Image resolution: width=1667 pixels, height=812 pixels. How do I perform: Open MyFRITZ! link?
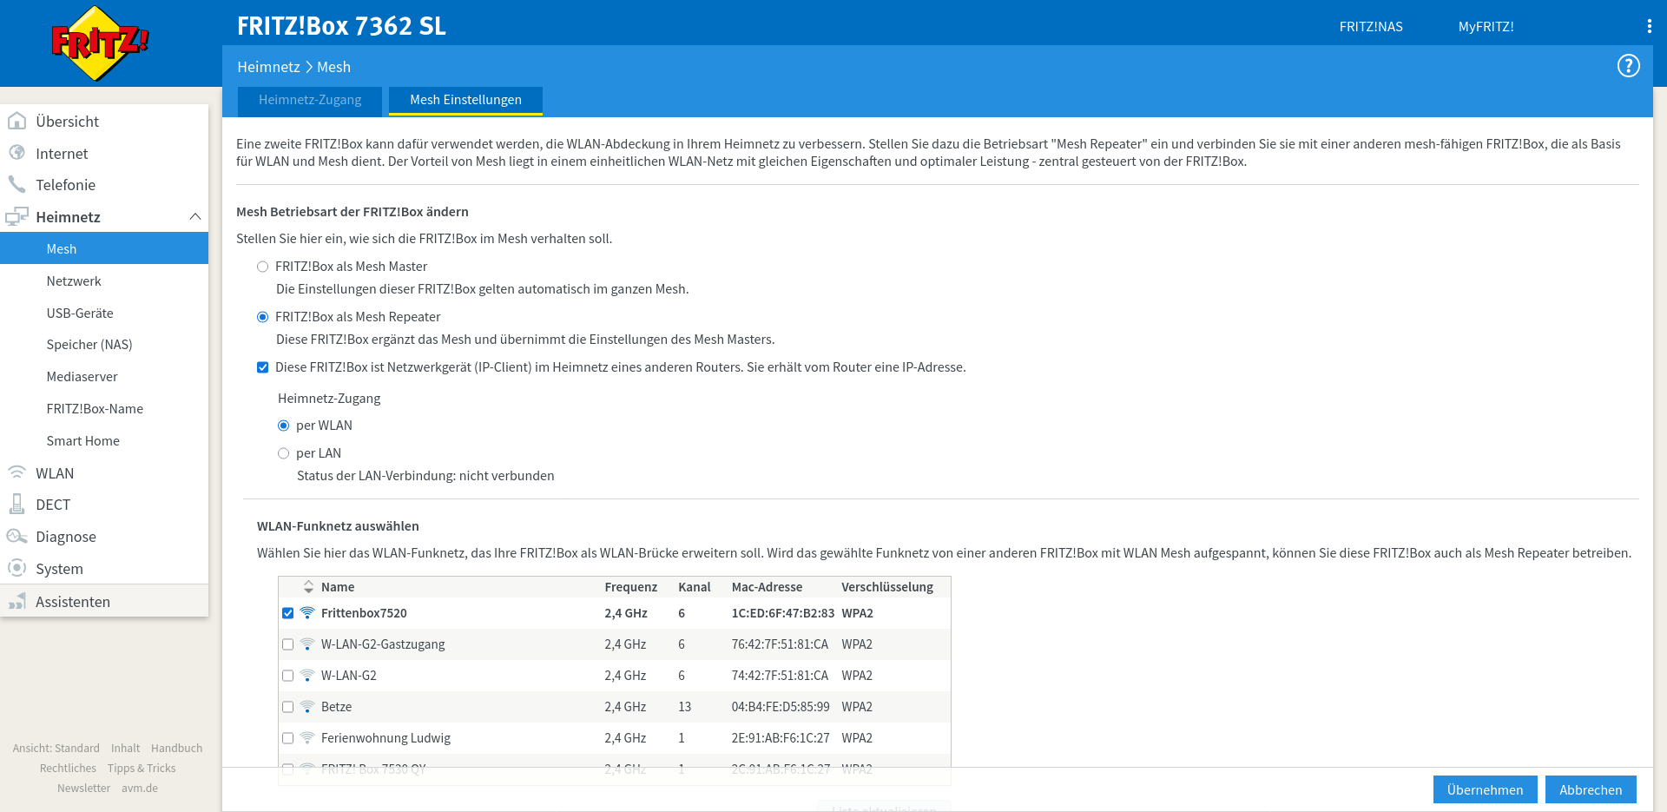tap(1486, 27)
